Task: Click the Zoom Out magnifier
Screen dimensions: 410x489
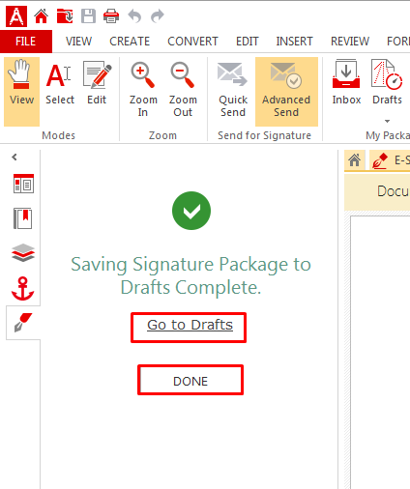Action: click(x=183, y=89)
